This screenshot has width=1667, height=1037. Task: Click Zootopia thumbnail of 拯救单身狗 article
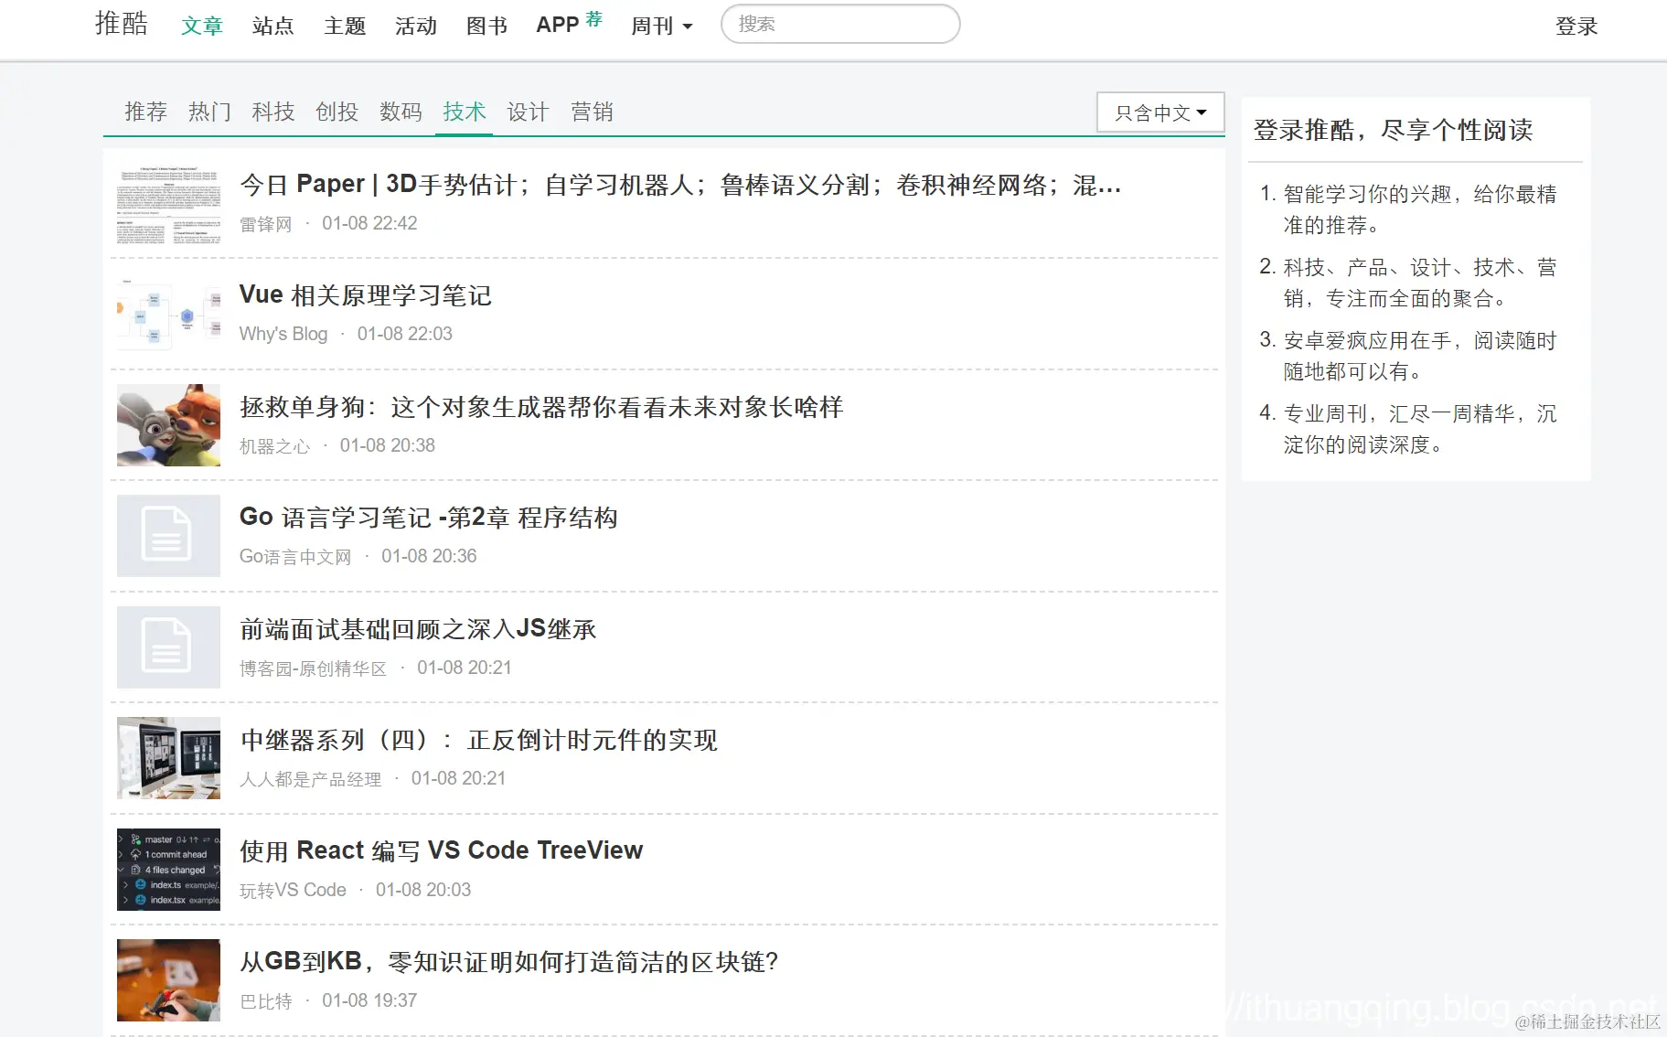click(168, 425)
